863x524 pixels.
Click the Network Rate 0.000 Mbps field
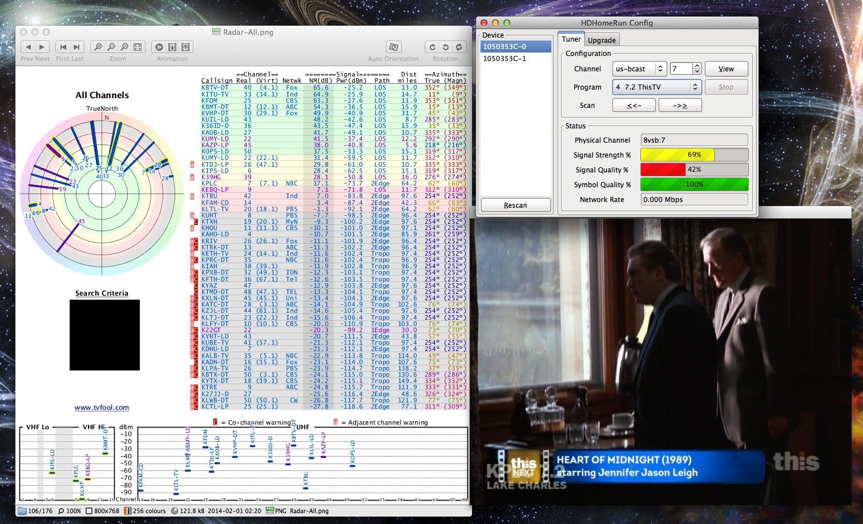pyautogui.click(x=694, y=199)
